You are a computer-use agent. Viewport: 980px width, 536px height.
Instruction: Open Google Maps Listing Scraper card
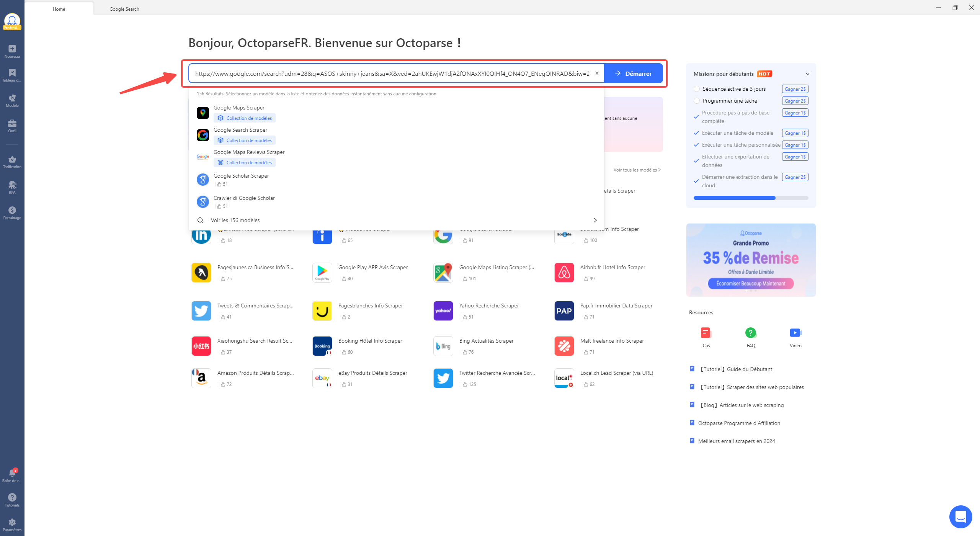pos(485,273)
